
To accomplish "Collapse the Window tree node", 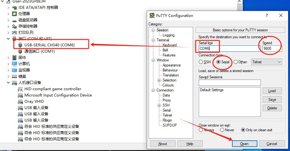I will point(153,60).
